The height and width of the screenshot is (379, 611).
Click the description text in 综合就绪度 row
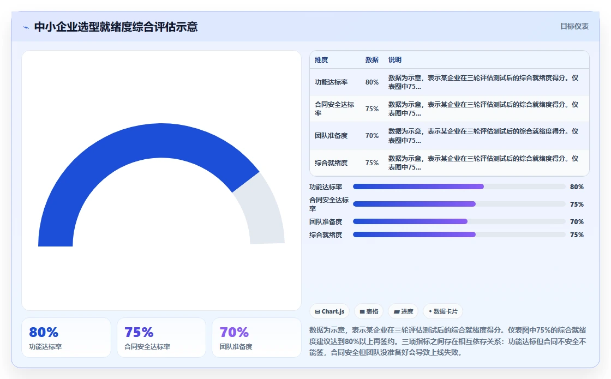pos(483,163)
